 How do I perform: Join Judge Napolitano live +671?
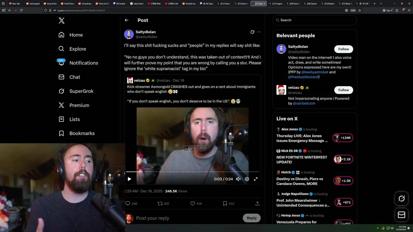pos(343,202)
